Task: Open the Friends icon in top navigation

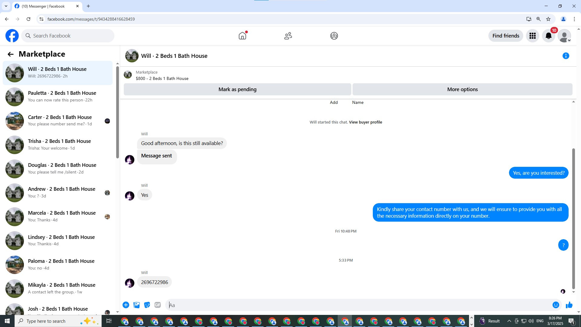Action: tap(288, 36)
